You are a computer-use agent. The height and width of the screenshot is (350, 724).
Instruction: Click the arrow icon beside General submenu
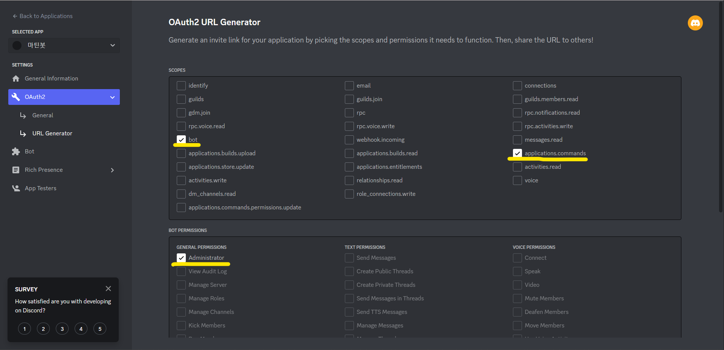[23, 115]
